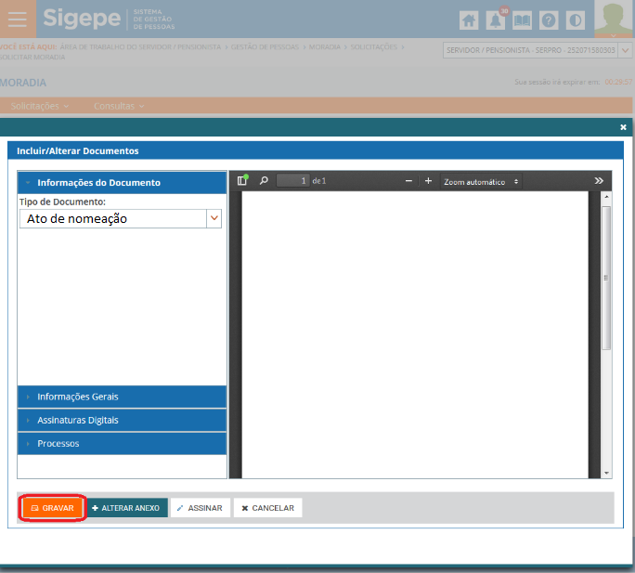The width and height of the screenshot is (635, 573).
Task: Open the manual book icon
Action: (x=522, y=20)
